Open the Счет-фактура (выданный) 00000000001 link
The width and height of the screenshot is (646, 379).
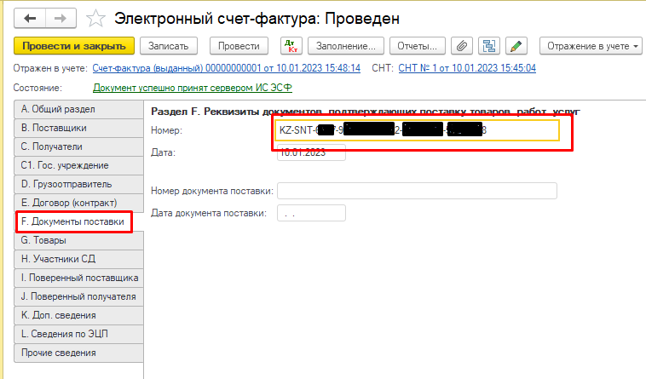226,68
